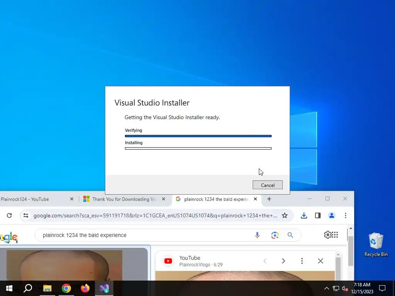
Task: Open the video card more options menu
Action: pos(302,261)
